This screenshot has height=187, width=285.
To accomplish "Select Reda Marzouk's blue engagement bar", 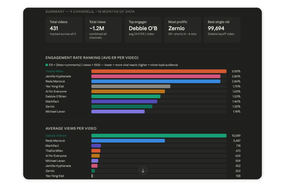I will pyautogui.click(x=156, y=81).
